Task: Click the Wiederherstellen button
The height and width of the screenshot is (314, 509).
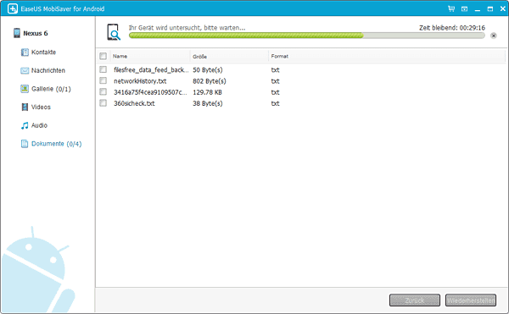Action: coord(471,300)
